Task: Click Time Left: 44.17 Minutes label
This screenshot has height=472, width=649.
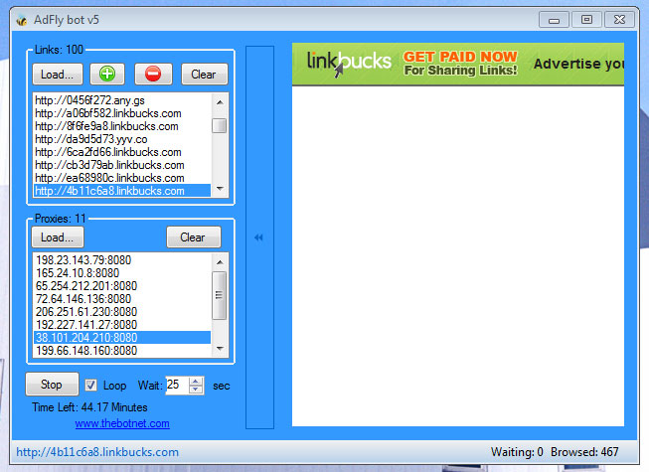Action: 89,407
